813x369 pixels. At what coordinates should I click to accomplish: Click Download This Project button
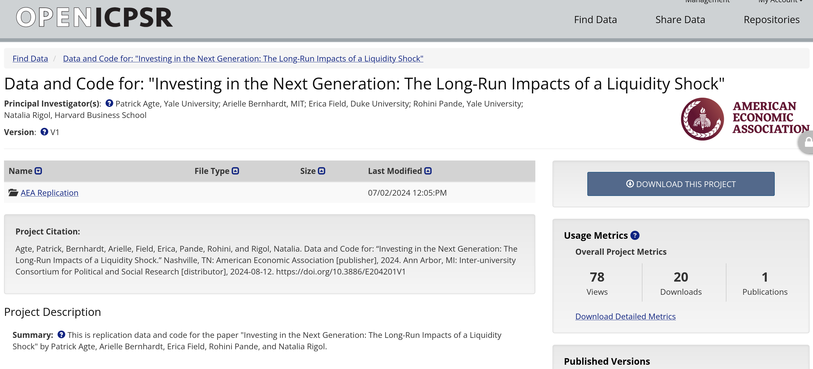coord(681,184)
